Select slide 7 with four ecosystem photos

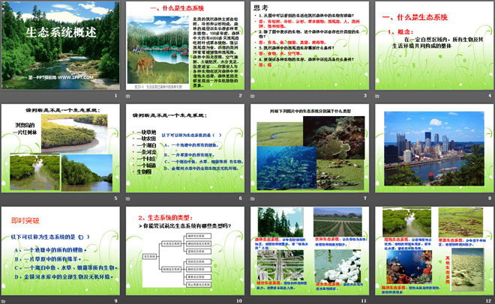[310, 148]
